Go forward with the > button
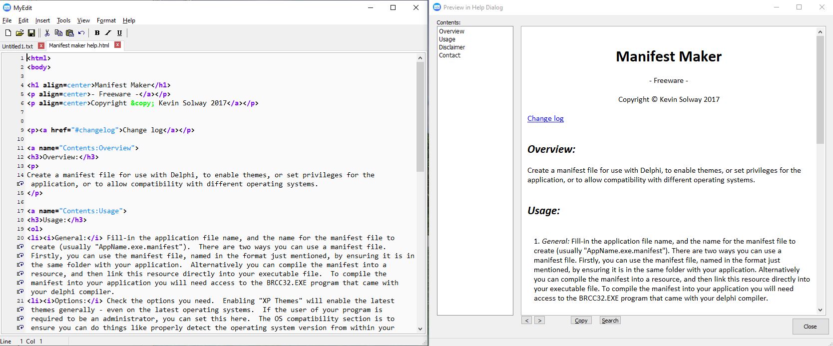833x346 pixels. coord(539,321)
